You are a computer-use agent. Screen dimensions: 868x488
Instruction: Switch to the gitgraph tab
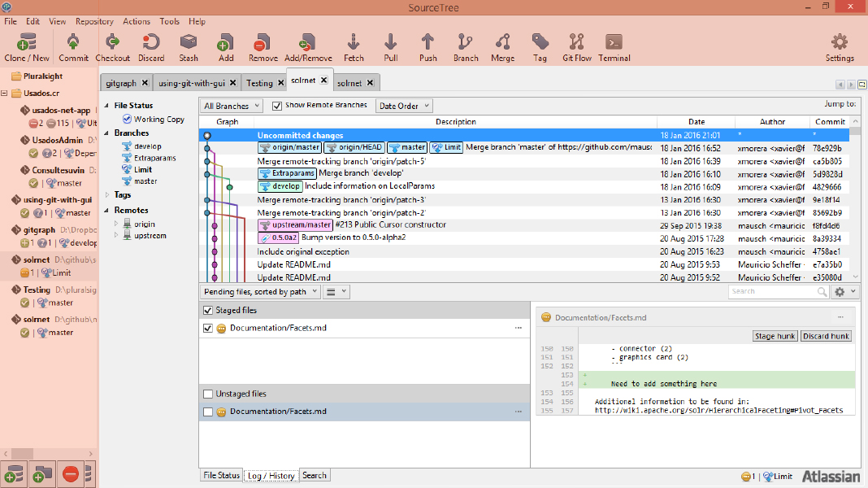[120, 83]
